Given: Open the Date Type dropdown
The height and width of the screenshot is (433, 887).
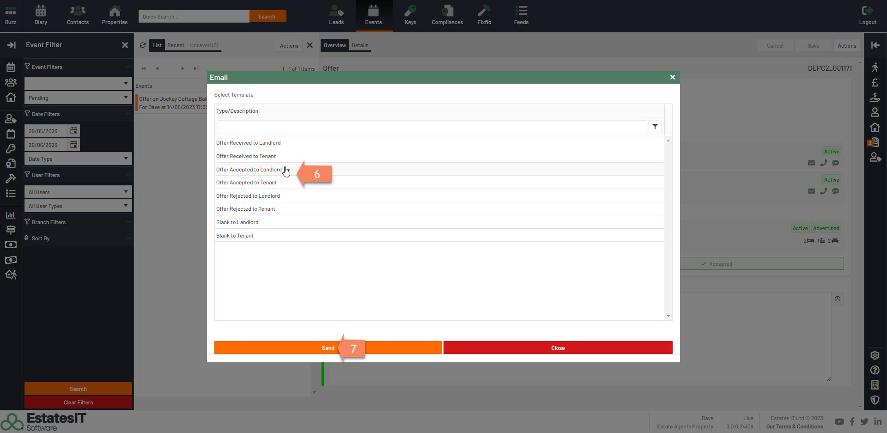Looking at the screenshot, I should click(78, 159).
